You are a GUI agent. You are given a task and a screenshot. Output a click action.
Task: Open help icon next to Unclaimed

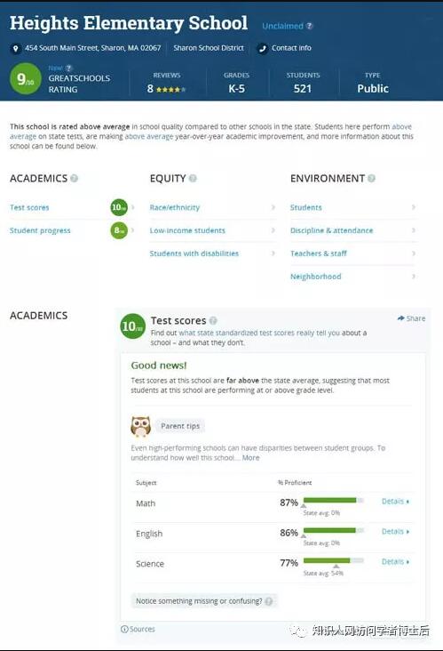tap(309, 26)
